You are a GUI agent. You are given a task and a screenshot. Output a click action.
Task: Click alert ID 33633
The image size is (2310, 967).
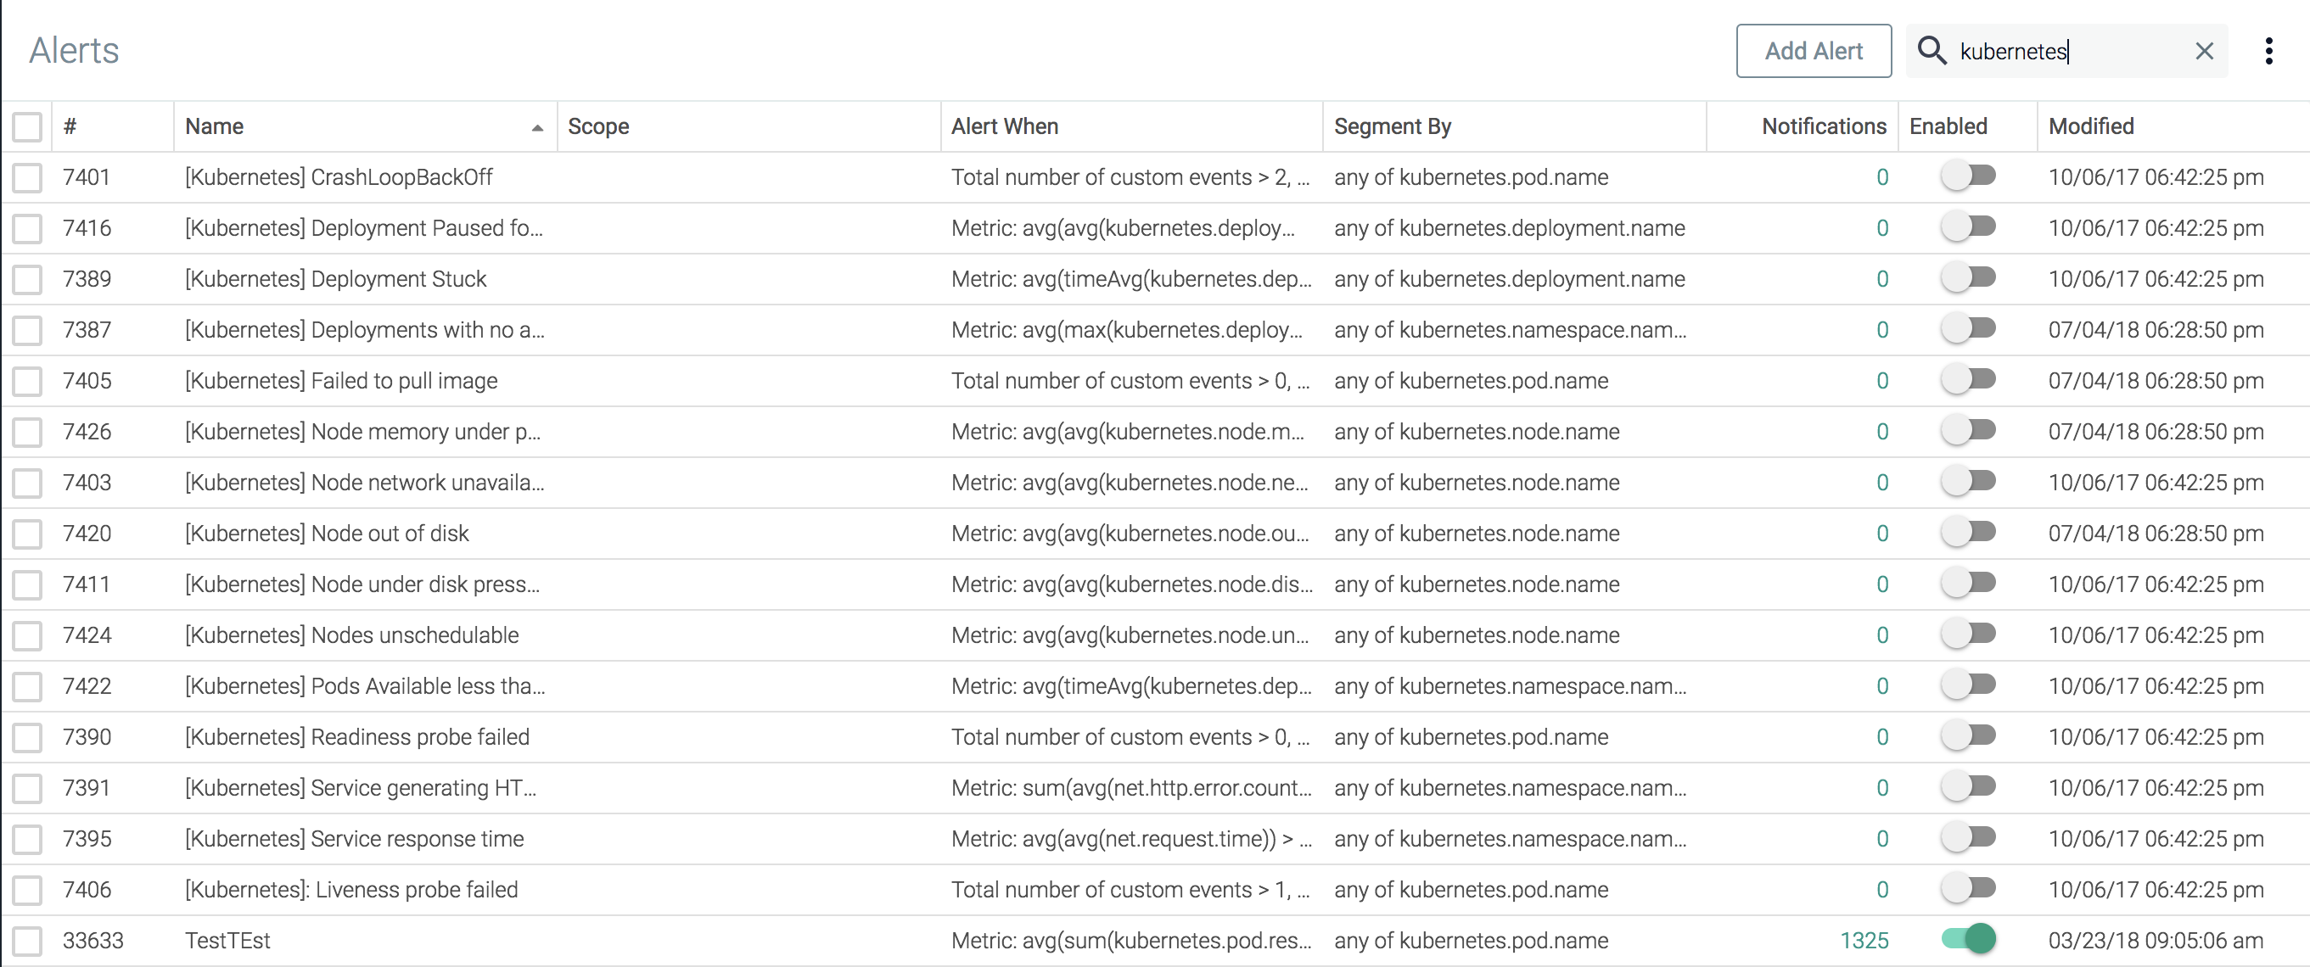(x=93, y=940)
